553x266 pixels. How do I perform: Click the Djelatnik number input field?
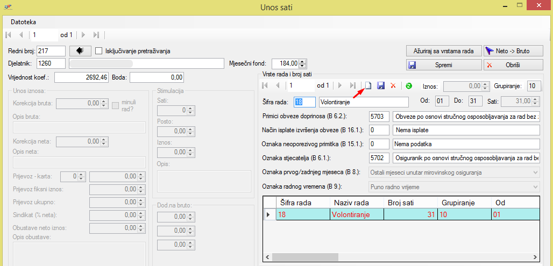(x=51, y=64)
